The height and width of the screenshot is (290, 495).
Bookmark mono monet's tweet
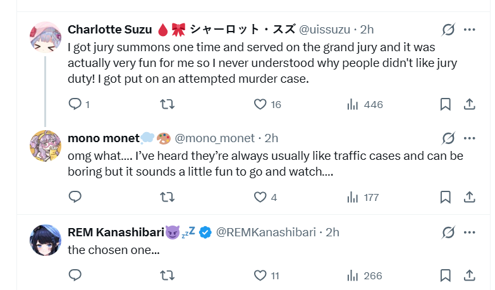(x=446, y=197)
